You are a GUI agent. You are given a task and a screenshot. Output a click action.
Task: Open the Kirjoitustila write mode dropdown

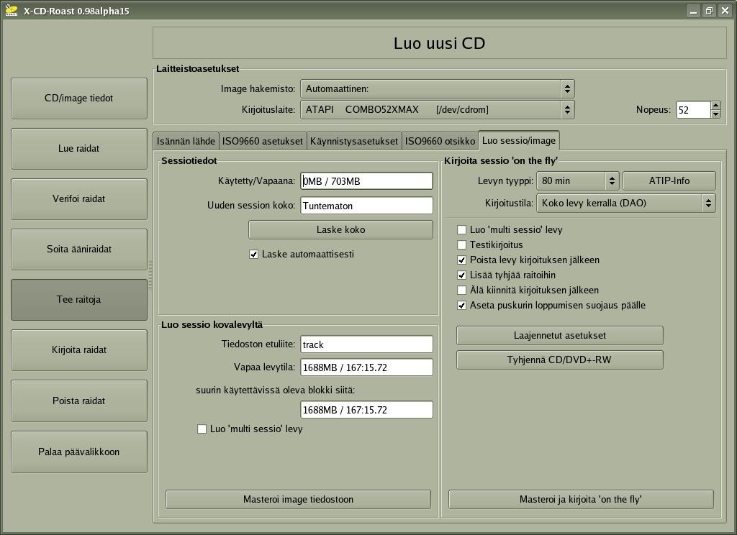point(625,204)
